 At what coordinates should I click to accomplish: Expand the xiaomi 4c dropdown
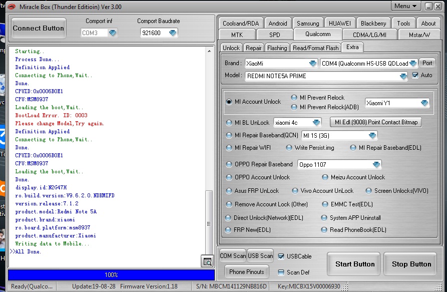coord(316,123)
